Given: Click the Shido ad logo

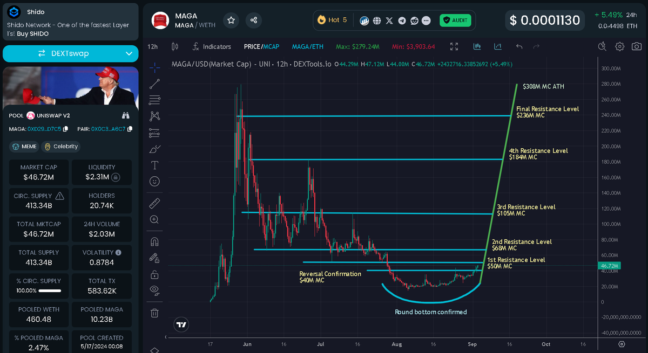Looking at the screenshot, I should 15,11.
